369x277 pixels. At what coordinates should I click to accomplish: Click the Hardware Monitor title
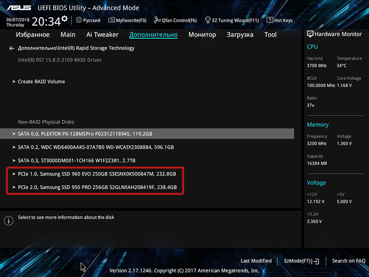(x=338, y=34)
